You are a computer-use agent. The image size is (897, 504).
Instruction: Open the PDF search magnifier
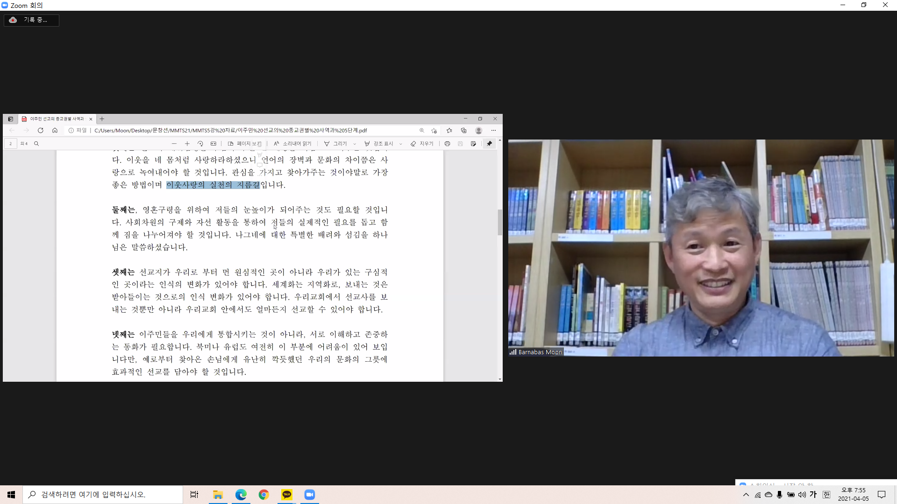(36, 144)
